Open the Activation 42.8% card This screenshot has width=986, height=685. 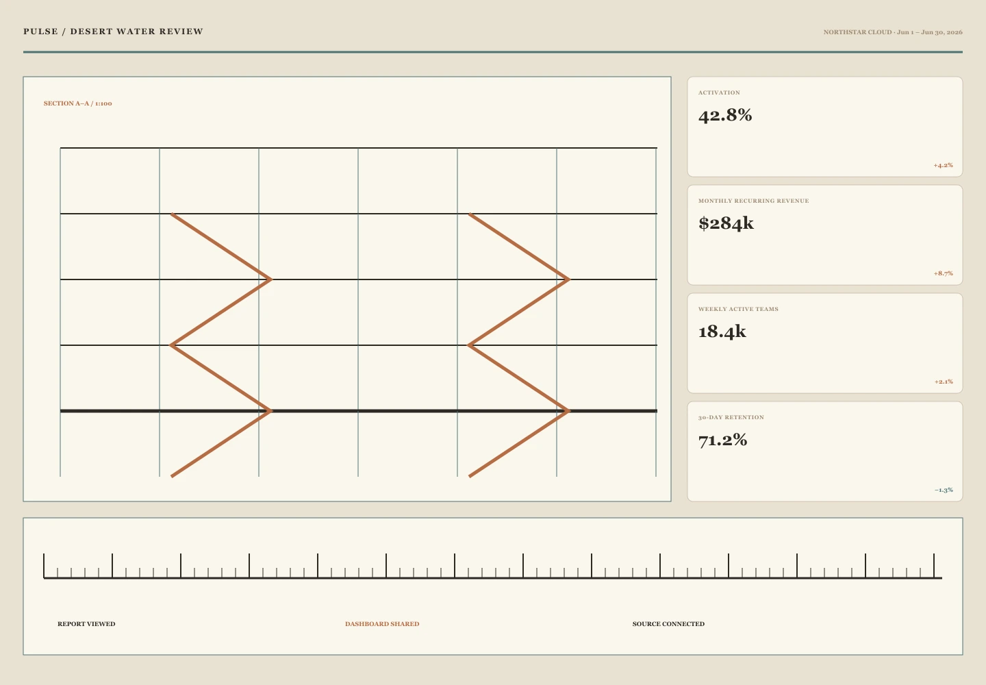[824, 127]
